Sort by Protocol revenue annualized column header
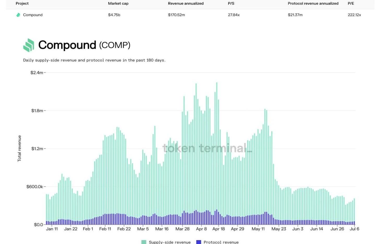Image resolution: width=380 pixels, height=244 pixels. [313, 3]
